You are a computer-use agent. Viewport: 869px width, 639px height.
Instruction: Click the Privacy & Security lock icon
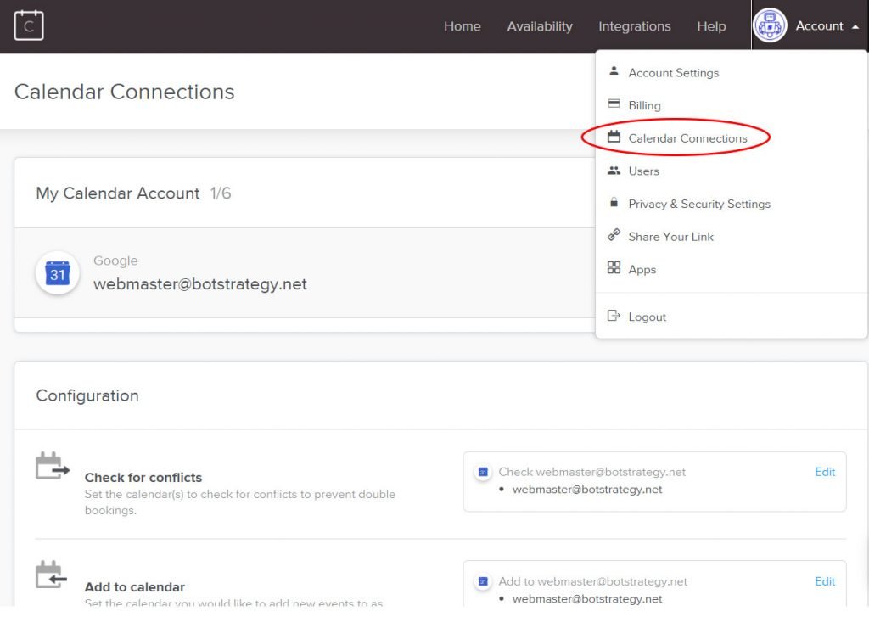pyautogui.click(x=614, y=203)
